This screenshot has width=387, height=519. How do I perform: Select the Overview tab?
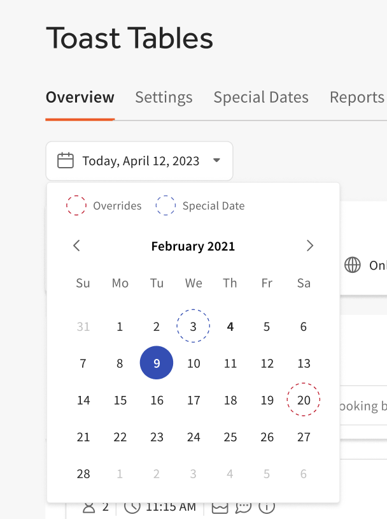80,97
